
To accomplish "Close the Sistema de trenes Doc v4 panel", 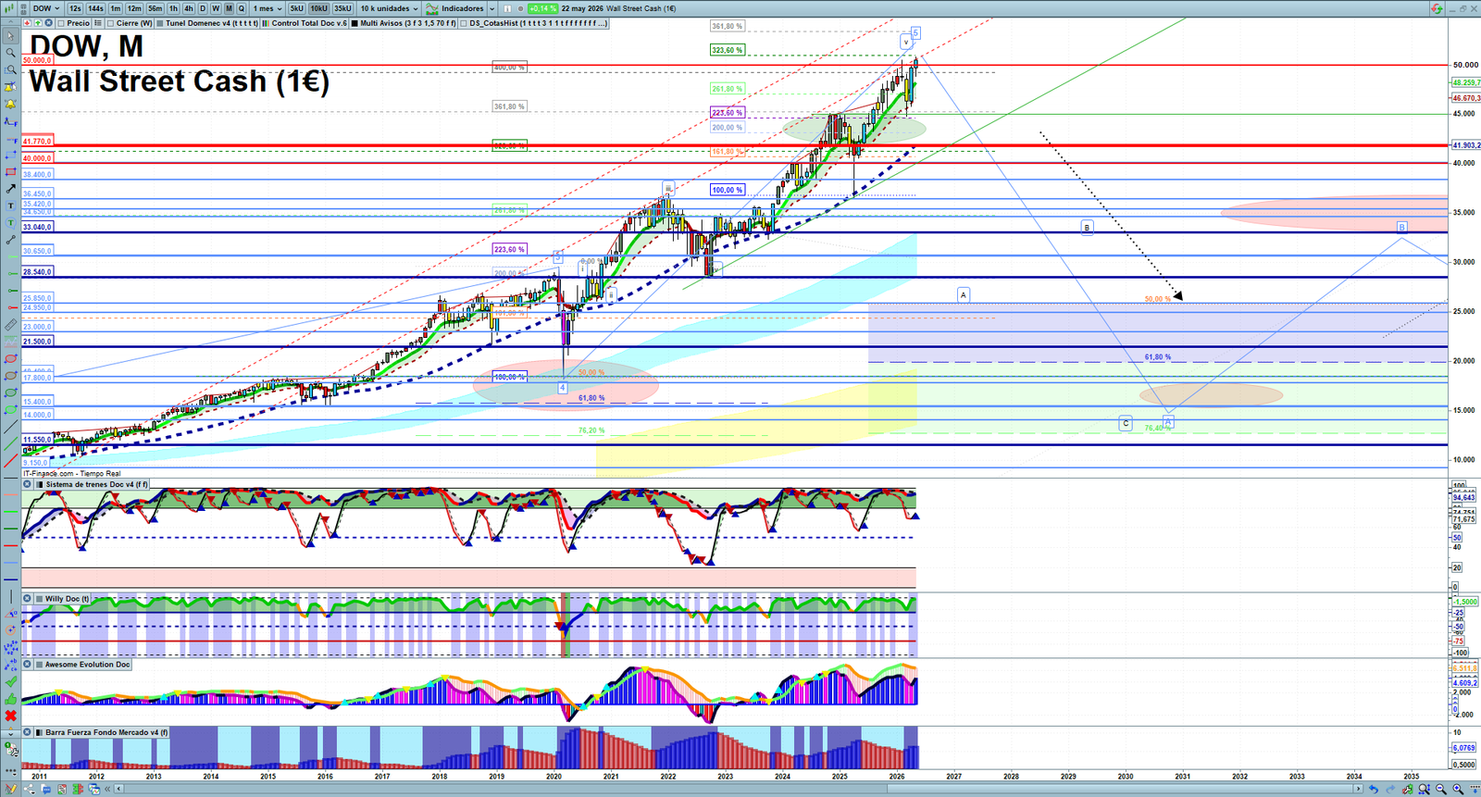I will tap(27, 484).
